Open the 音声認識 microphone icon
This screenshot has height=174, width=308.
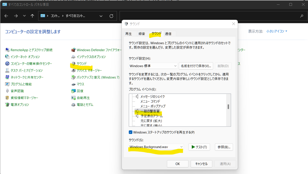click(x=7, y=91)
